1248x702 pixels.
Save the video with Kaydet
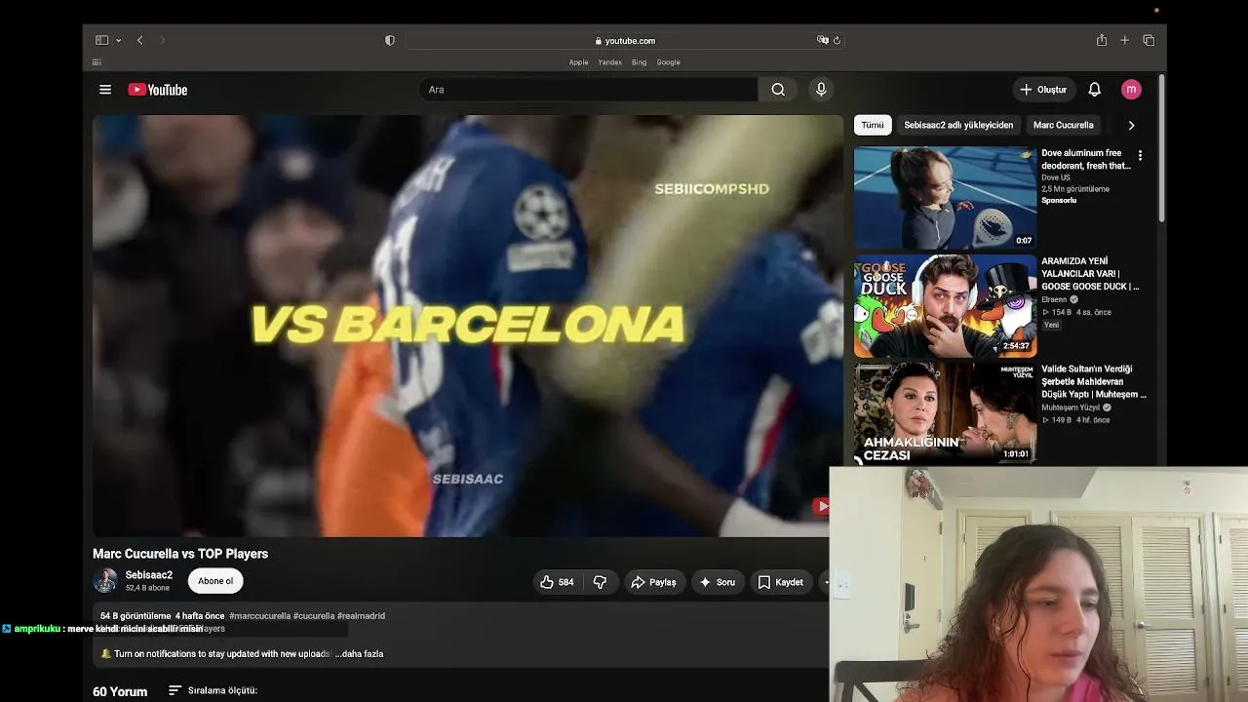click(x=781, y=582)
